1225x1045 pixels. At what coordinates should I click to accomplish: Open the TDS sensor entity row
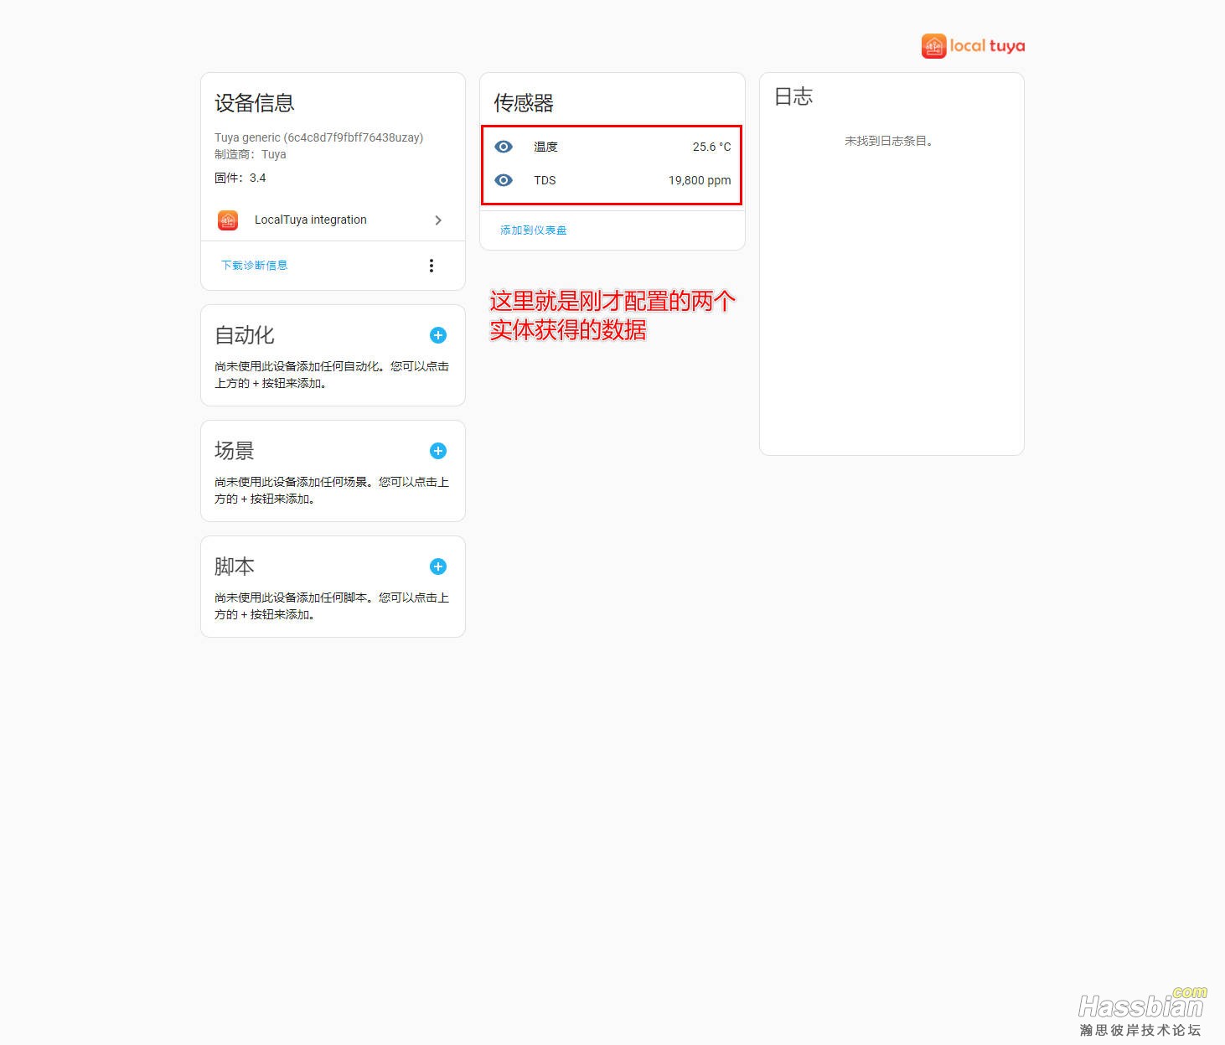point(612,180)
